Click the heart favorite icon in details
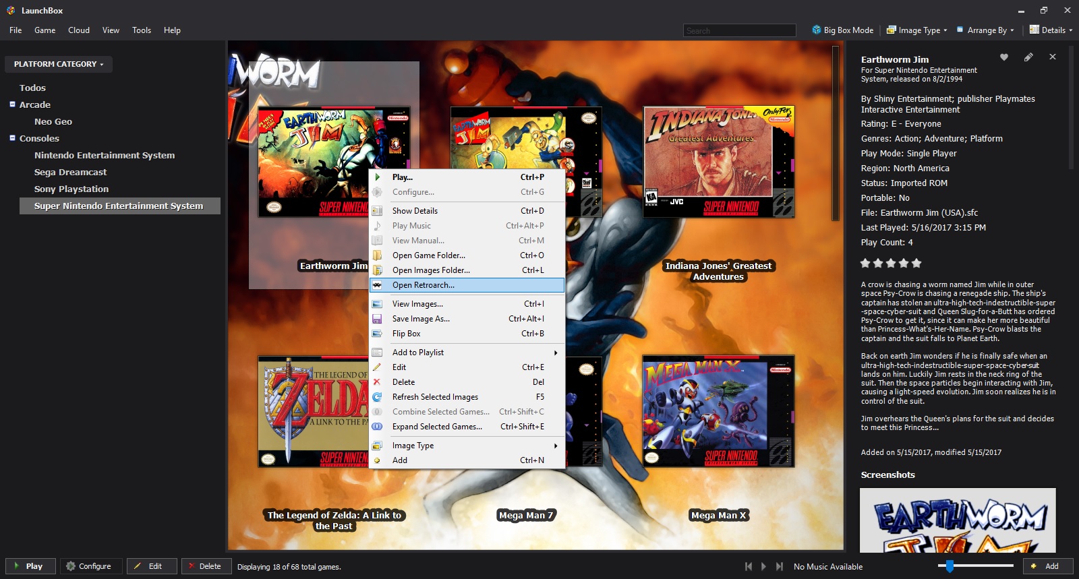The image size is (1079, 579). click(1004, 57)
